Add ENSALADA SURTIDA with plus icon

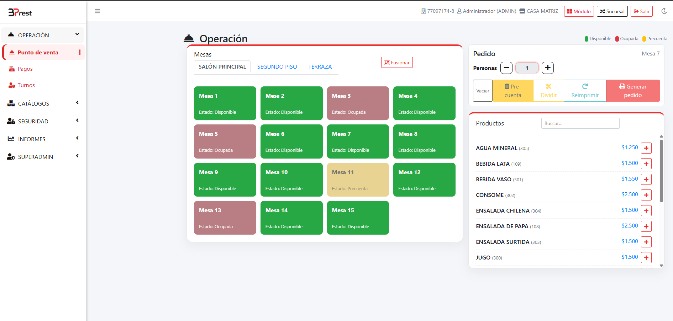tap(646, 242)
